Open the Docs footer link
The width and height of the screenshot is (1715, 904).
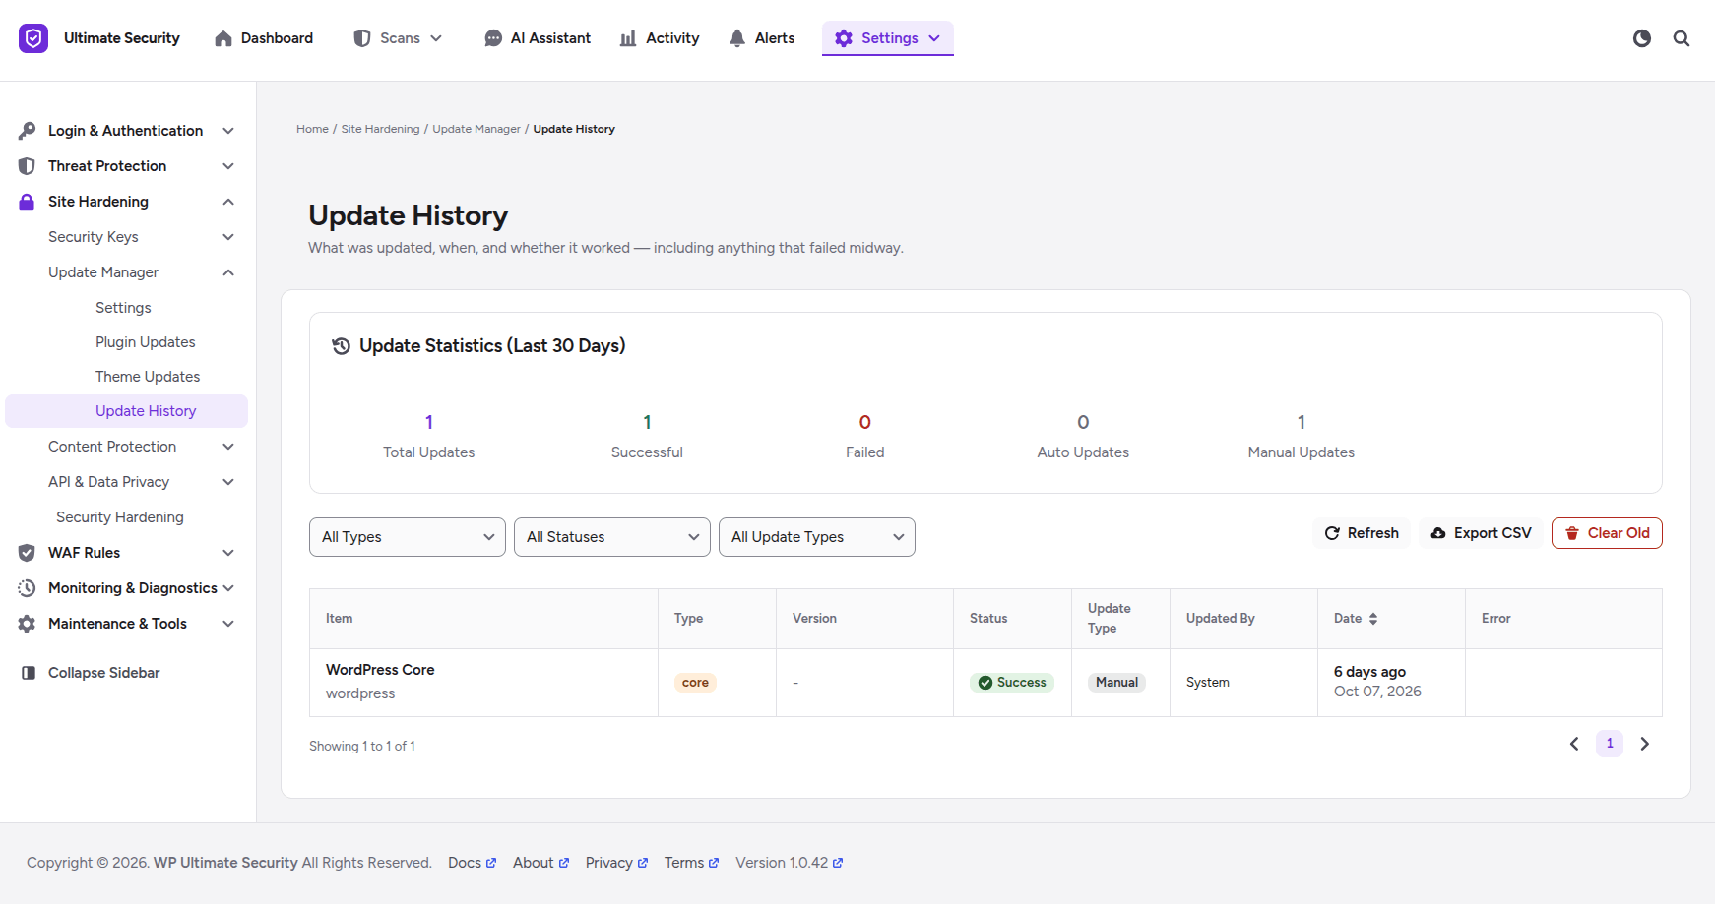(473, 863)
